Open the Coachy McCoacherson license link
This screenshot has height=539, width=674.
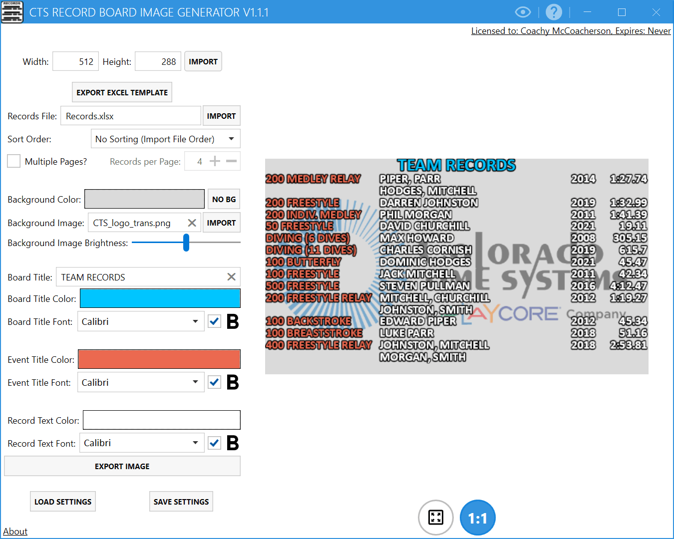[x=571, y=30]
